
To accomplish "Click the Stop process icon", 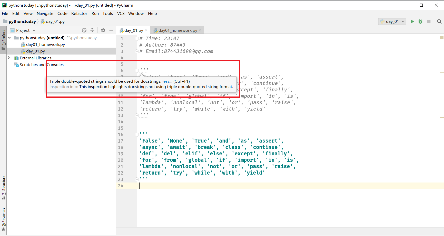I will (429, 22).
